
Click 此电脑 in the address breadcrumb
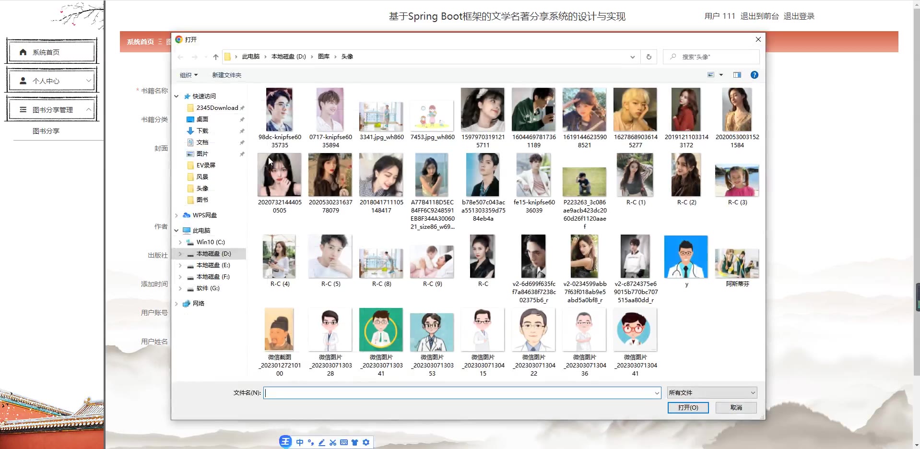250,57
